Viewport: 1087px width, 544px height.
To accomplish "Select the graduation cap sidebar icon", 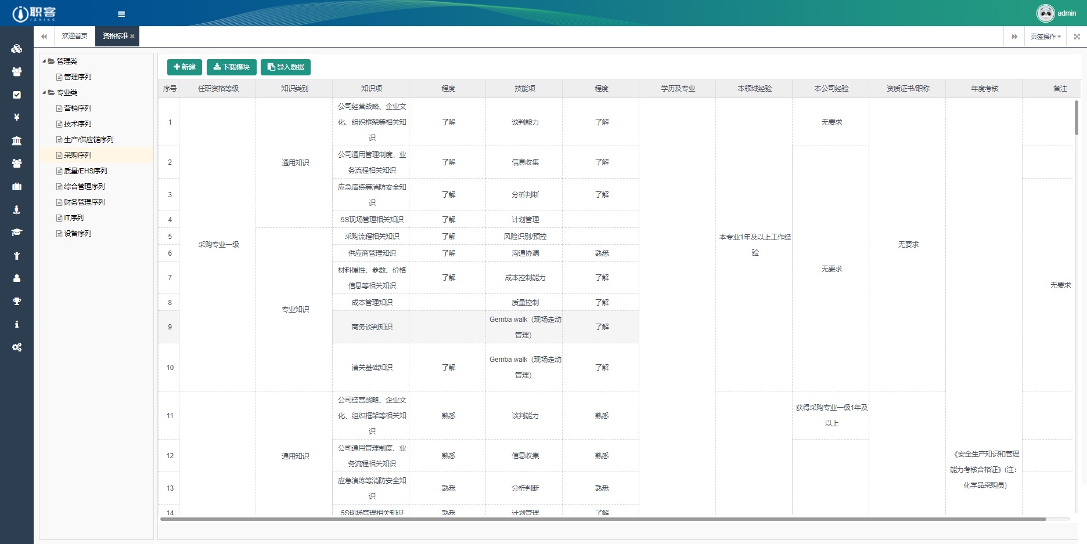I will coord(17,232).
